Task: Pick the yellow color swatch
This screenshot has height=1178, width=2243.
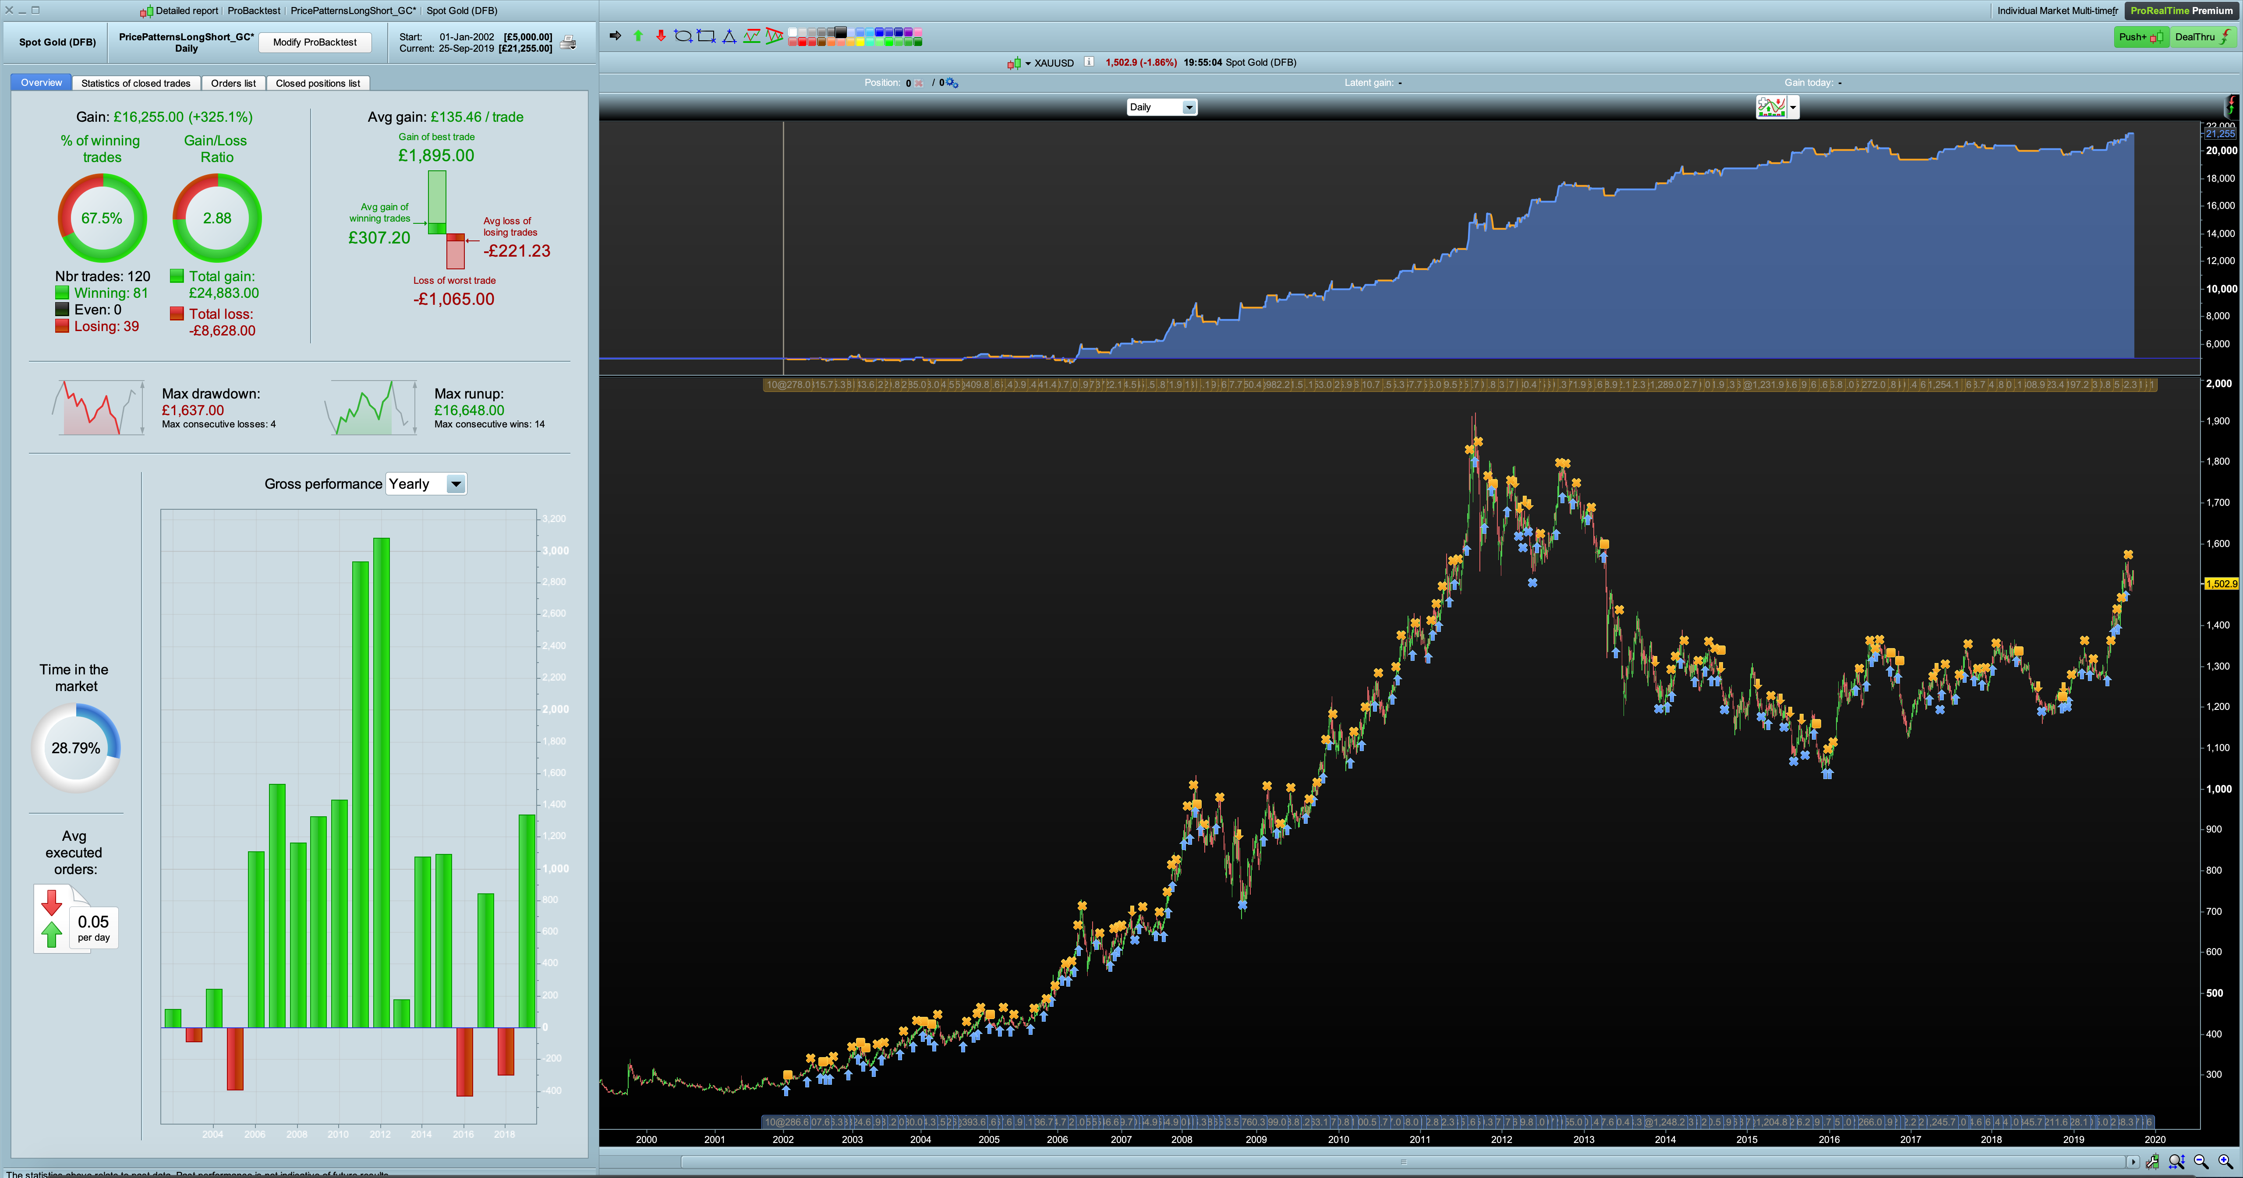Action: (860, 41)
